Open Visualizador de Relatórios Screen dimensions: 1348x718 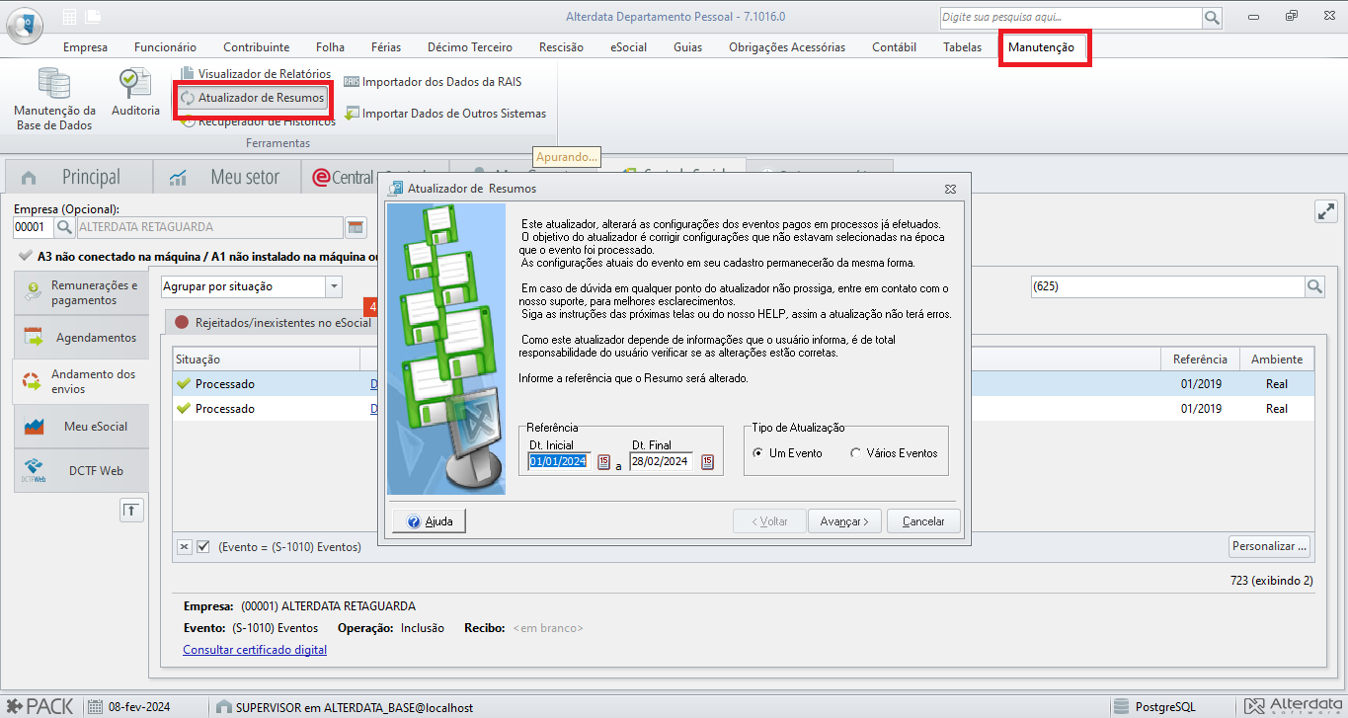pos(255,74)
